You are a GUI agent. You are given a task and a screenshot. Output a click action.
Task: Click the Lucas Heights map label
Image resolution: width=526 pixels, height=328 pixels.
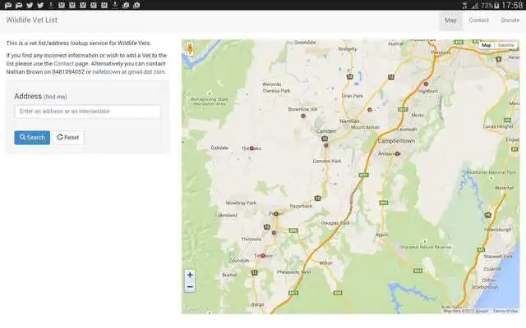[498, 126]
